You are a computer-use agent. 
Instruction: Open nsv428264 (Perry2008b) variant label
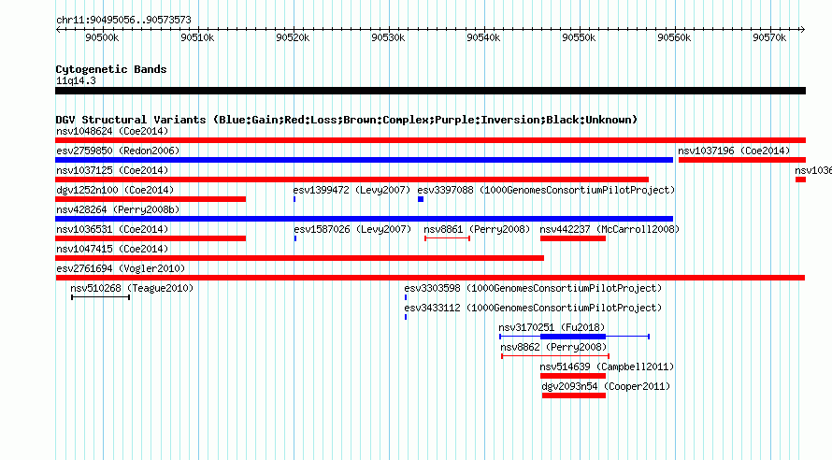118,209
